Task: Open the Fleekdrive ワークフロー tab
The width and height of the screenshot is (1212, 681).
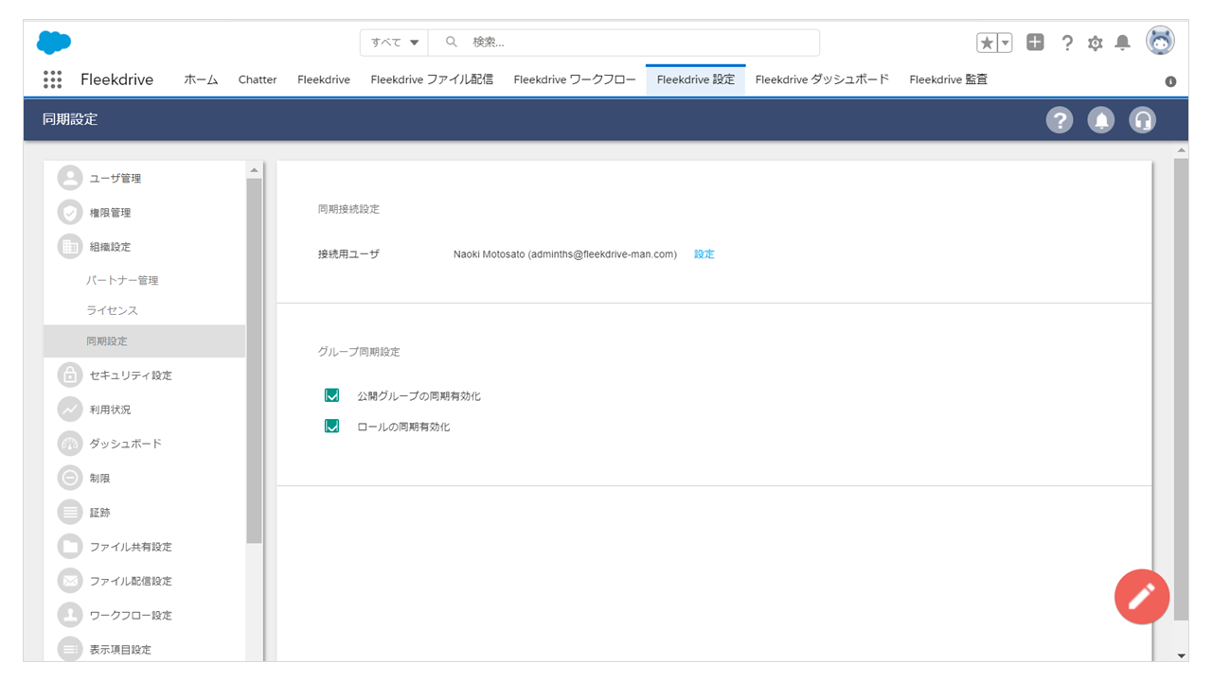Action: click(575, 79)
